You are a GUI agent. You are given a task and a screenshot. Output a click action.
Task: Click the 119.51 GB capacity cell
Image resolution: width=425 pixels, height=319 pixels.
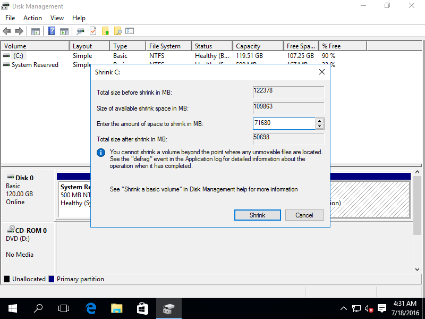point(249,56)
